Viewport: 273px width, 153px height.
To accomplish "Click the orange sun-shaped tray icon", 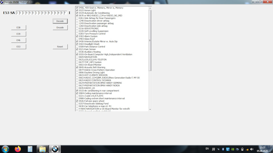I will [247, 149].
